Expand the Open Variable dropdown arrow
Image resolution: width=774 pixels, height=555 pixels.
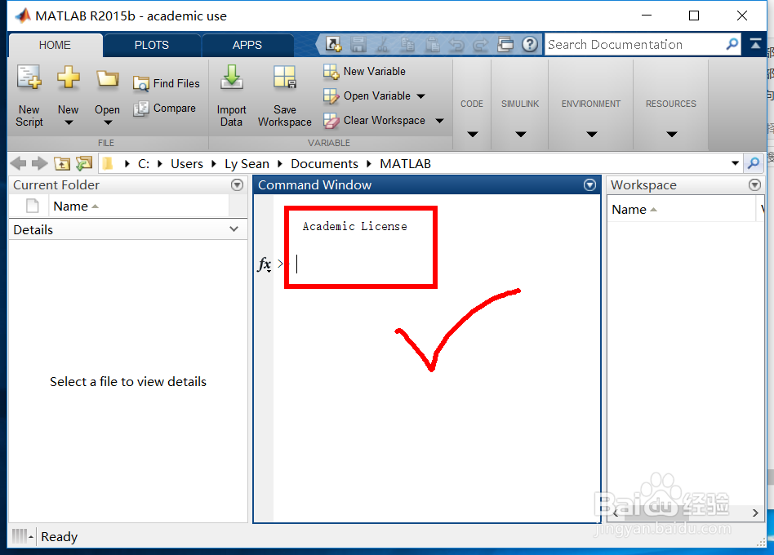421,96
